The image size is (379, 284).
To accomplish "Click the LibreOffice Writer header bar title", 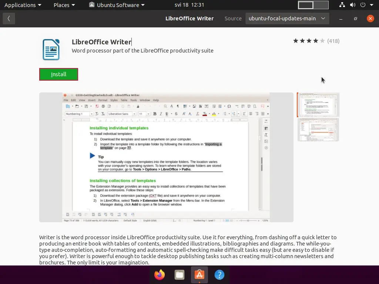I will pos(189,18).
